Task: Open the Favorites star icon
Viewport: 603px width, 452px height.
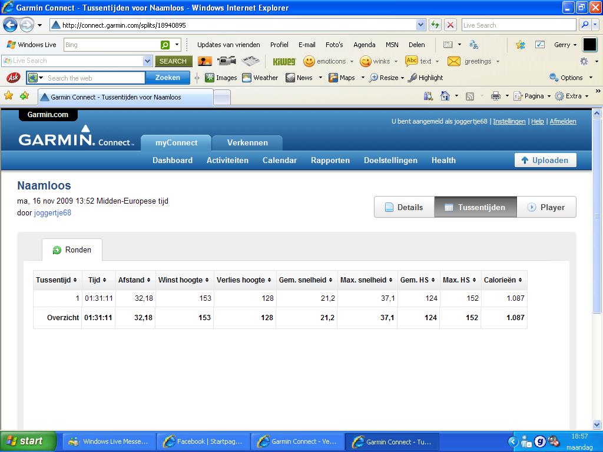Action: pyautogui.click(x=8, y=95)
